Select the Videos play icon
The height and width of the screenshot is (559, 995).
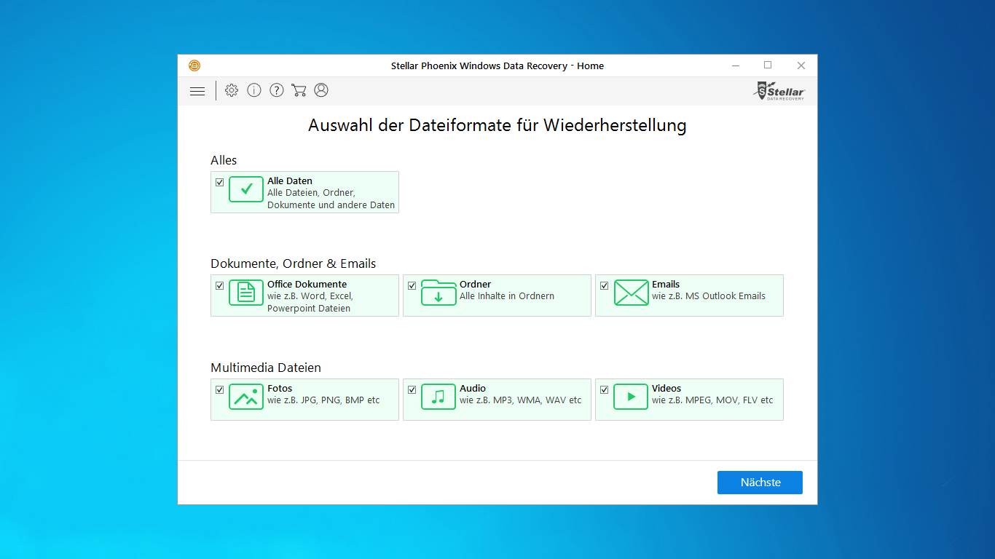point(631,397)
